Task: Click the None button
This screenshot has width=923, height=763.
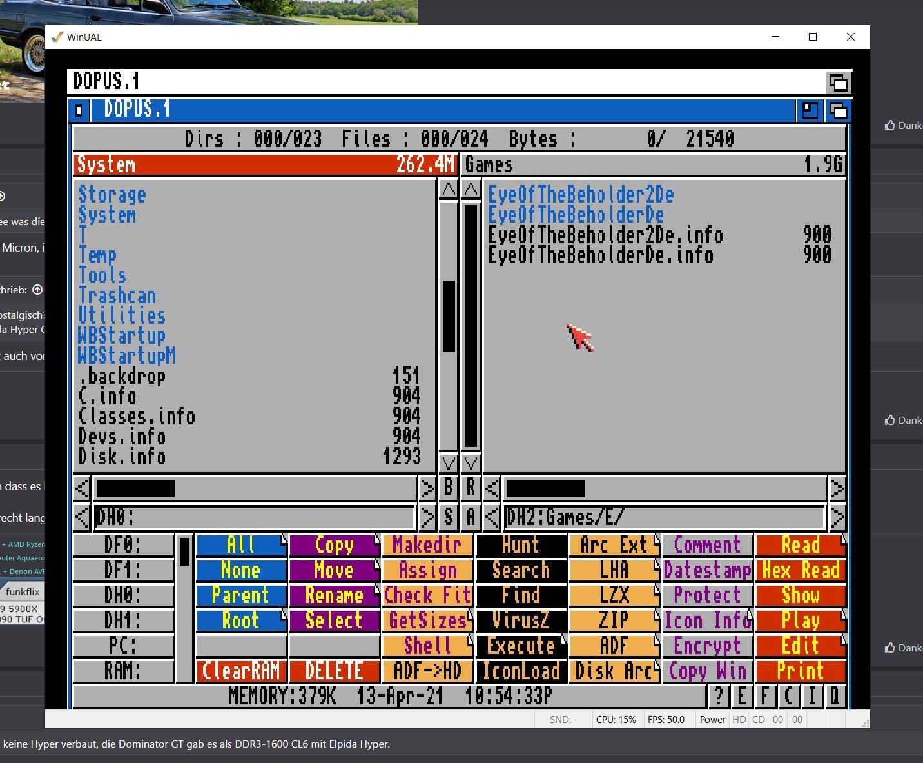Action: pos(241,570)
